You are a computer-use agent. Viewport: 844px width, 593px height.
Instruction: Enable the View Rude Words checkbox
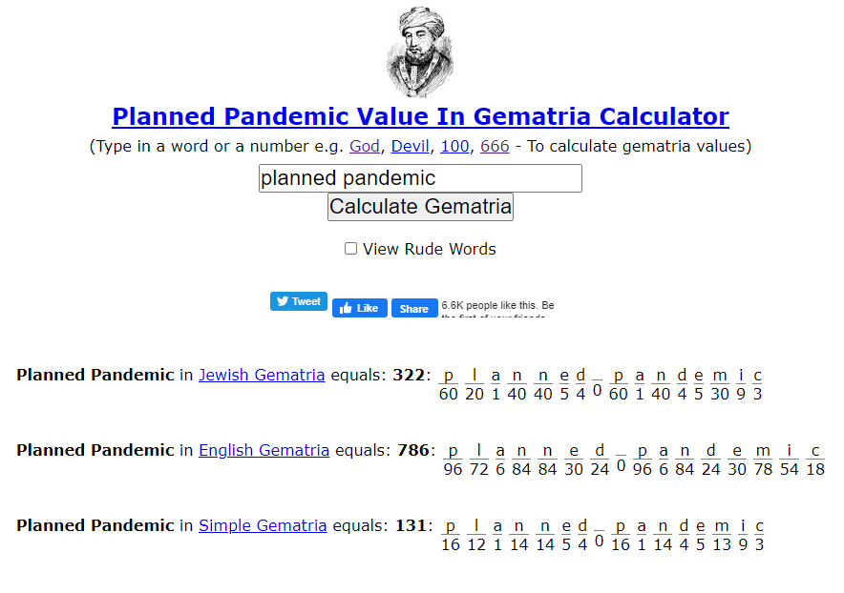click(350, 249)
